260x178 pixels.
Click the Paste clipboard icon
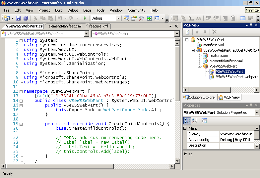coord(50,18)
